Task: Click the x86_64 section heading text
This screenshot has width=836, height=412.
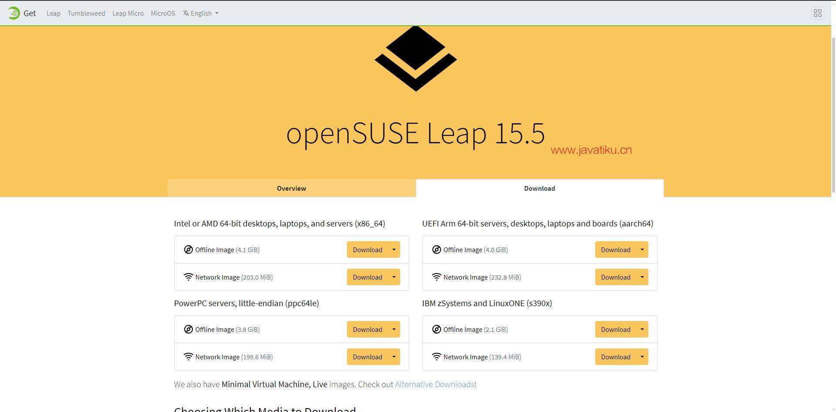Action: 280,223
